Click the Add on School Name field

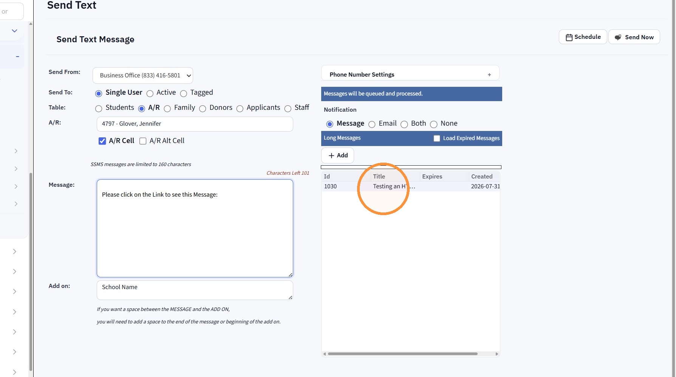click(195, 290)
